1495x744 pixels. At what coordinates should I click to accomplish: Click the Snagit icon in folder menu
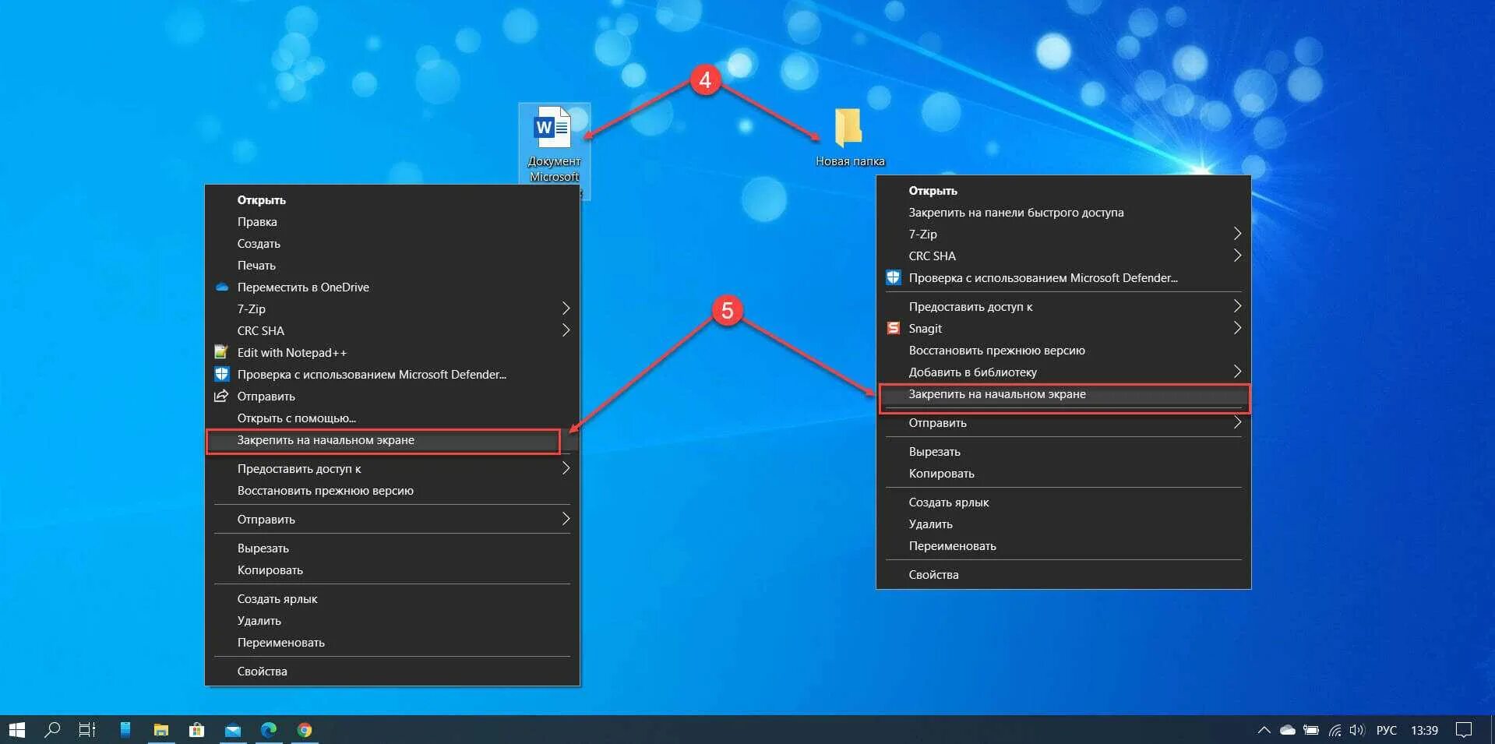click(x=894, y=329)
